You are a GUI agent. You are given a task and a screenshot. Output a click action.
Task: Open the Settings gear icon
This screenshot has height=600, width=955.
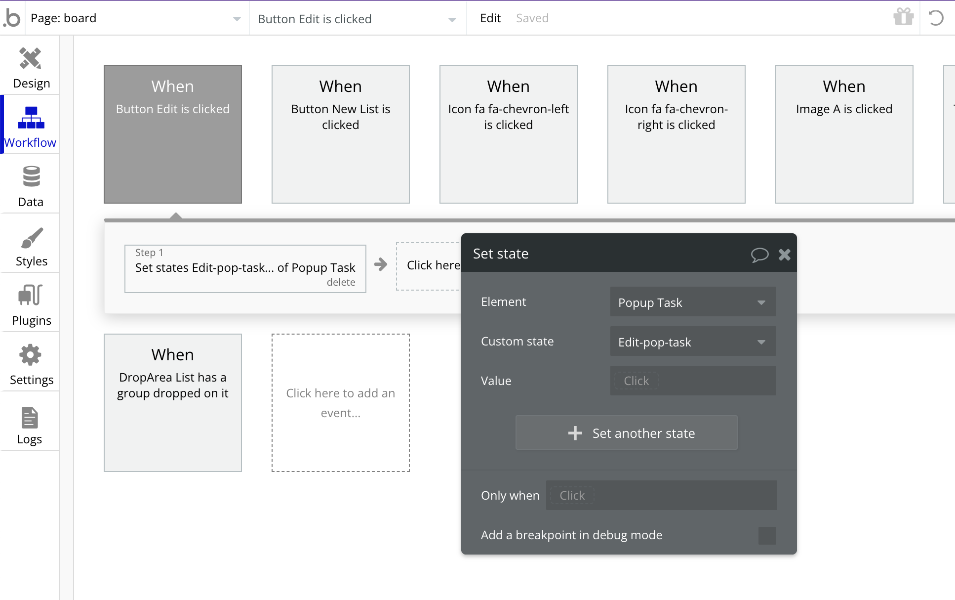(31, 355)
